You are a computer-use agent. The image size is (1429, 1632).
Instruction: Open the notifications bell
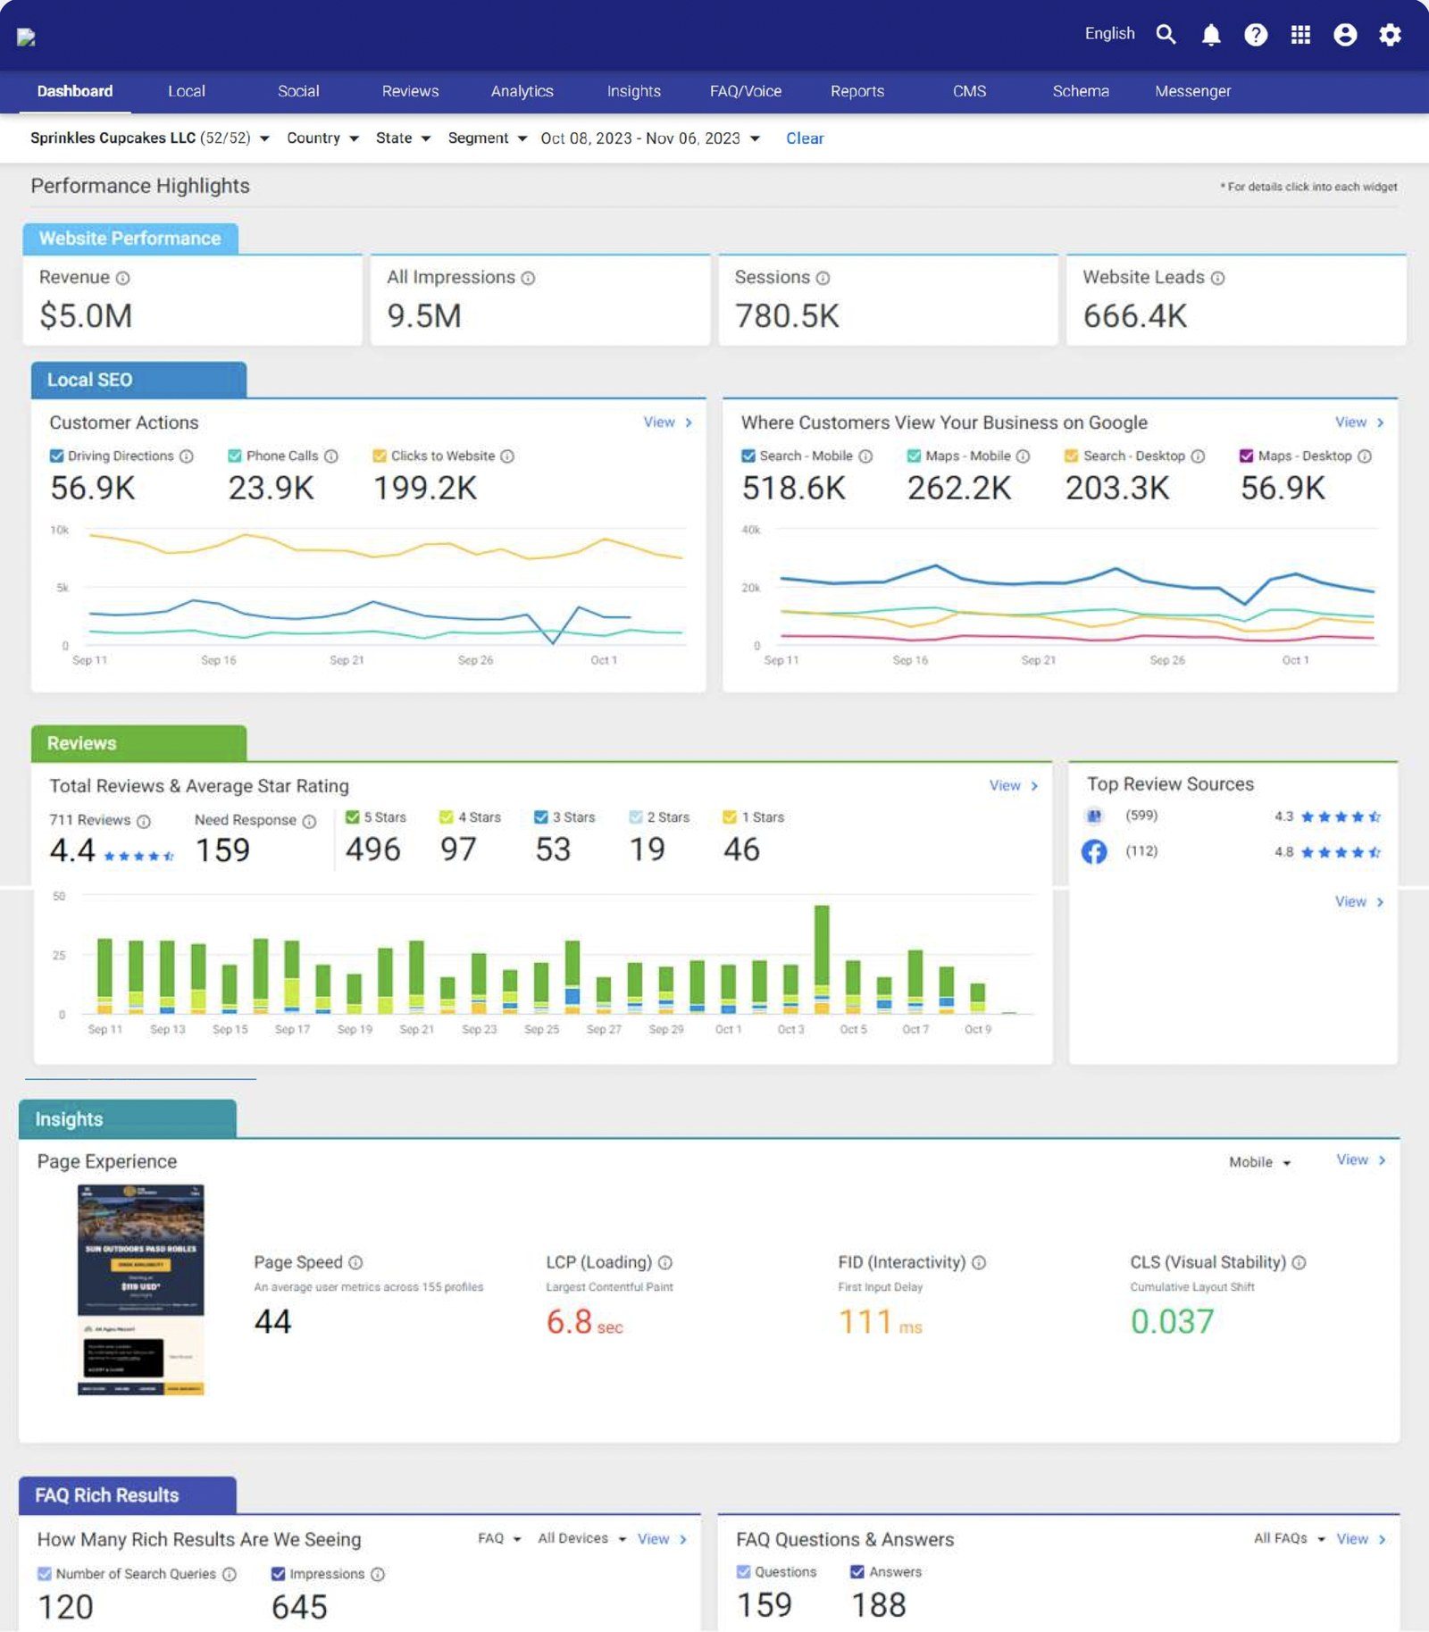tap(1211, 35)
